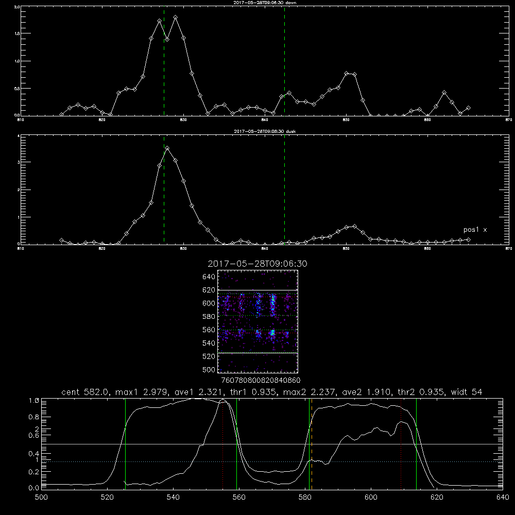Select the "ave2 1.910" value

point(366,392)
